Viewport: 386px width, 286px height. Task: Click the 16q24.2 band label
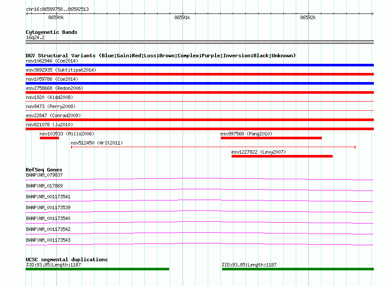pos(35,37)
